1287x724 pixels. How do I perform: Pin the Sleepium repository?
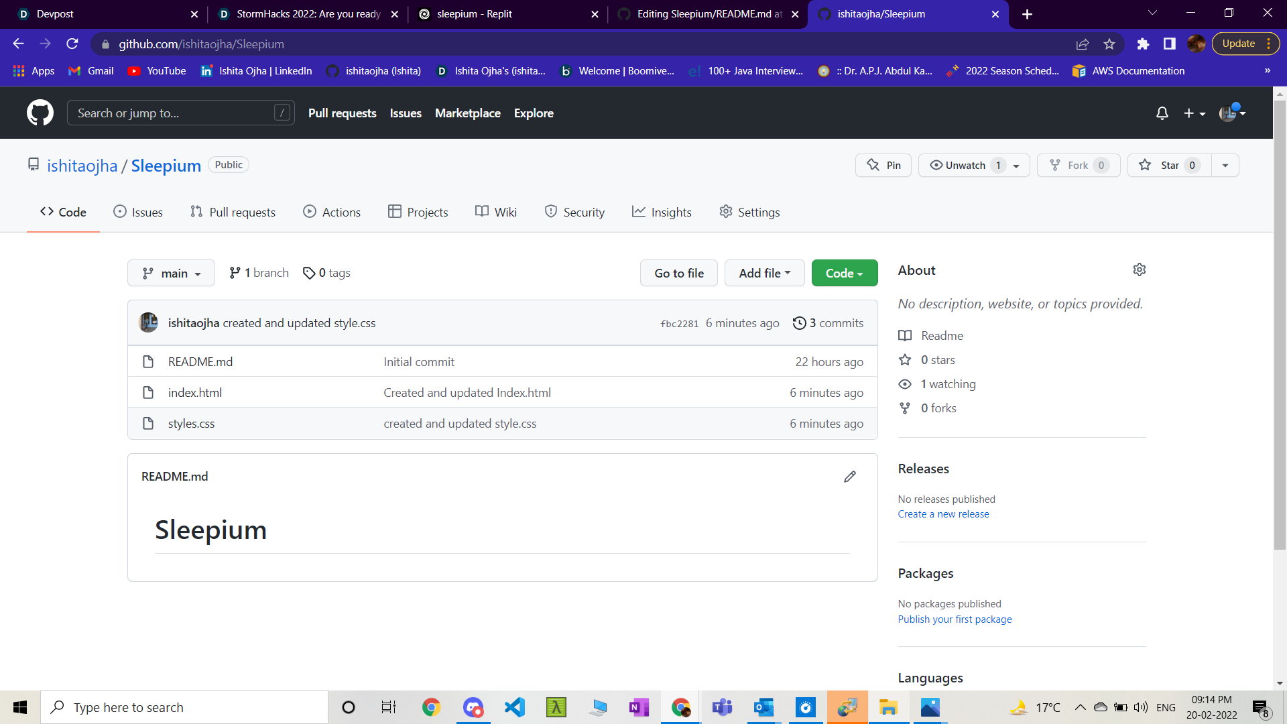883,166
